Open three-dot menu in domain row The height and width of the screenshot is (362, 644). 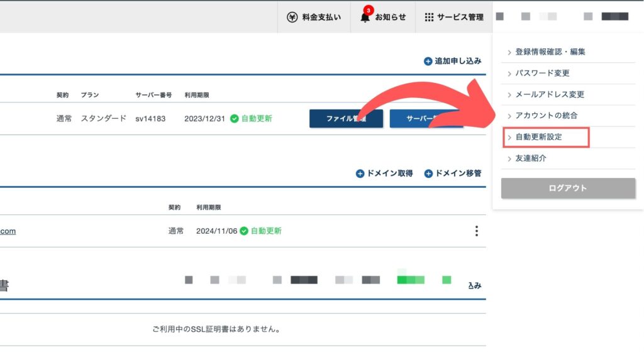(x=477, y=231)
